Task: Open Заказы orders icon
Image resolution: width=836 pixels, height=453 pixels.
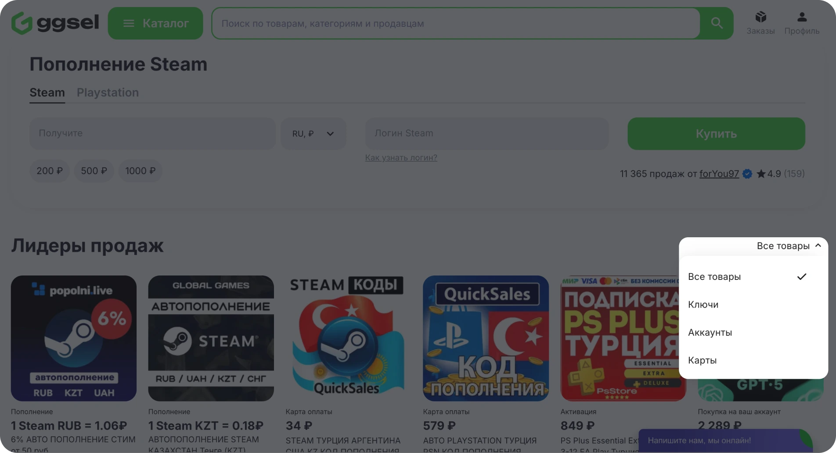Action: [x=760, y=23]
